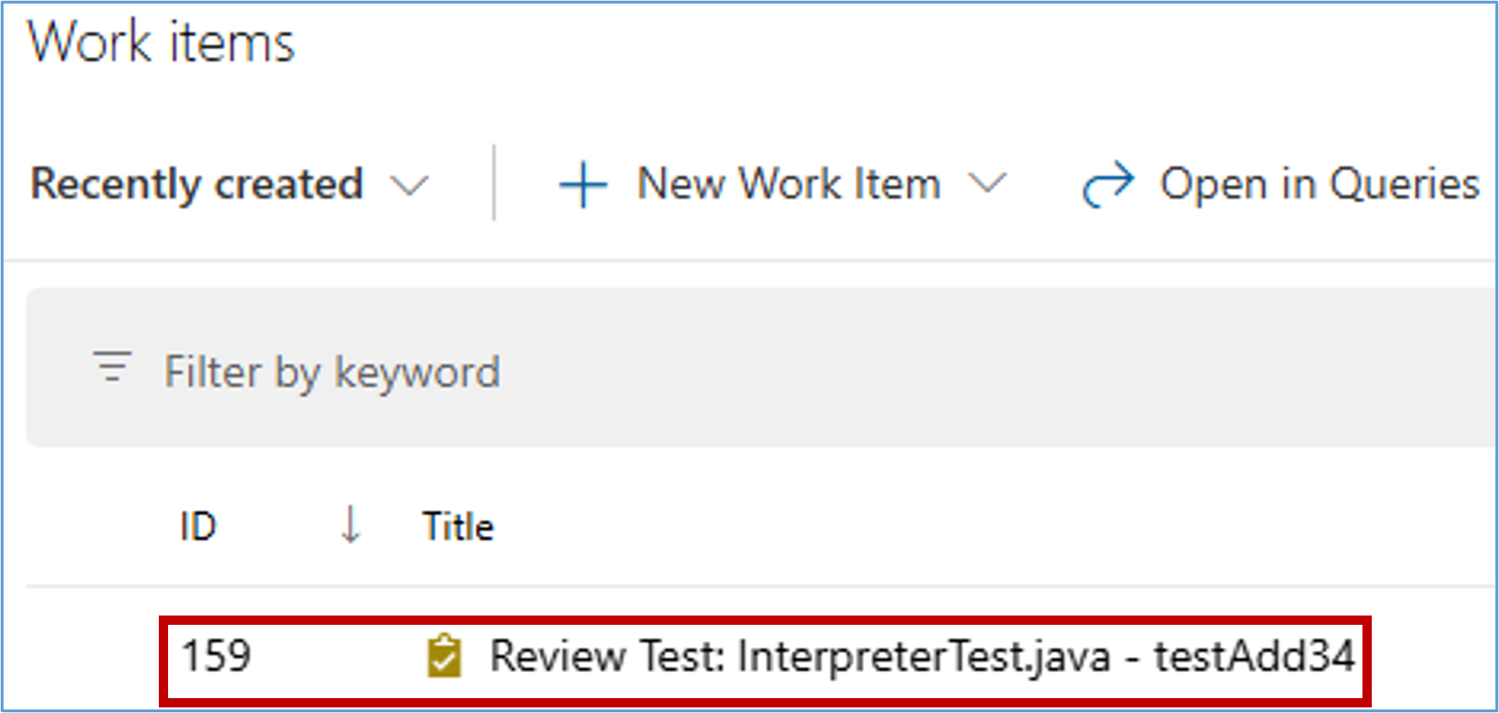1499x713 pixels.
Task: Select the work item ID 159 cell
Action: pos(216,656)
